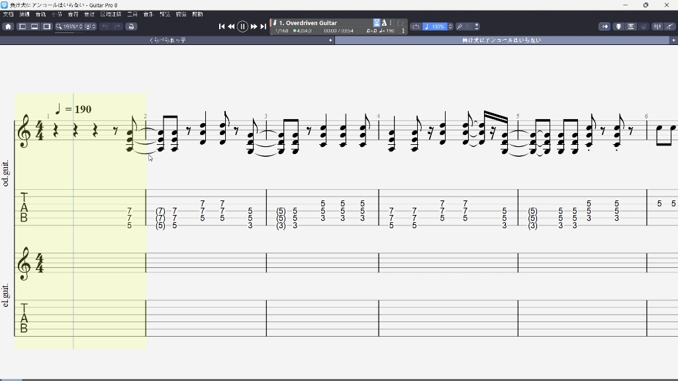Click the tuning fork icon in LCD
The height and width of the screenshot is (381, 678).
pos(403,31)
